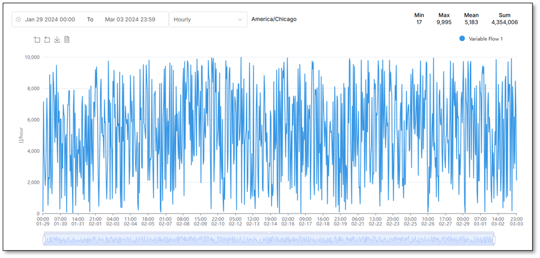The width and height of the screenshot is (540, 258).
Task: Open the Hourly aggregation dropdown
Action: (208, 20)
